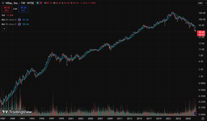
Task: Click the 7.00 price axis label
Action: pyautogui.click(x=201, y=56)
